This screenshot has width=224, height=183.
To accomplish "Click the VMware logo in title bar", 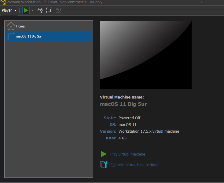I will point(3,2).
